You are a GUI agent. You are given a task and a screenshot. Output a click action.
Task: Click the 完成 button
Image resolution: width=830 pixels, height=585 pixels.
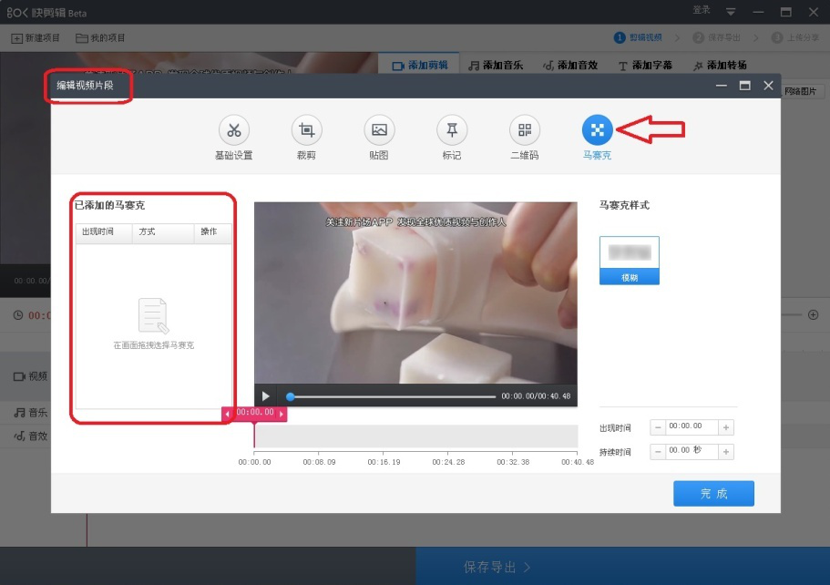click(713, 493)
